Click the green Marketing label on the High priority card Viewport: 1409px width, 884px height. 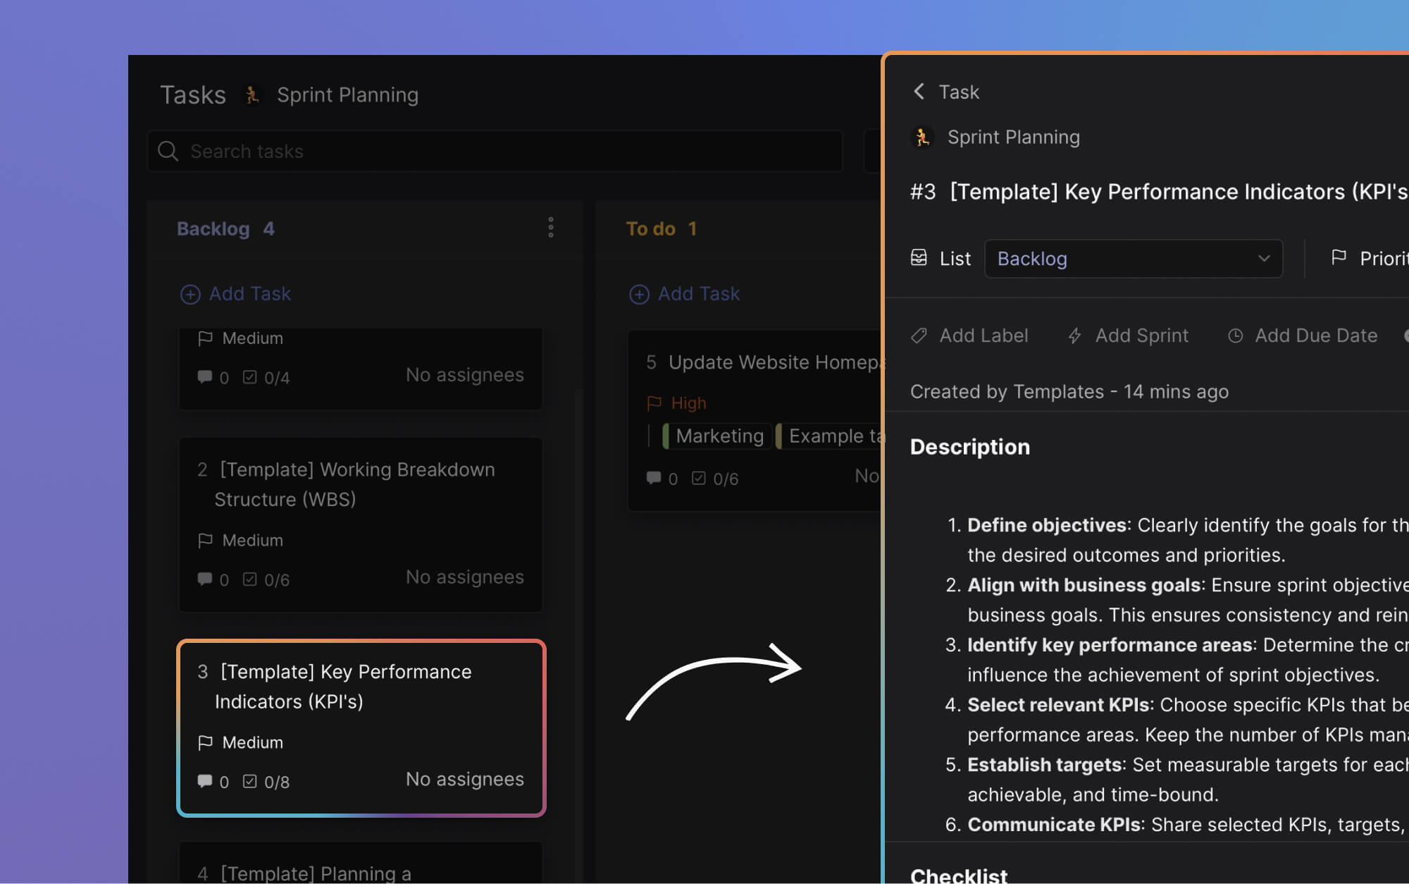point(716,436)
